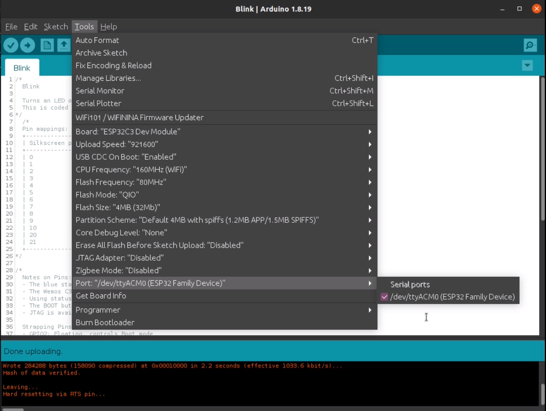Expand Partition Scheme submenu
Viewport: 546px width, 411px height.
coord(224,220)
